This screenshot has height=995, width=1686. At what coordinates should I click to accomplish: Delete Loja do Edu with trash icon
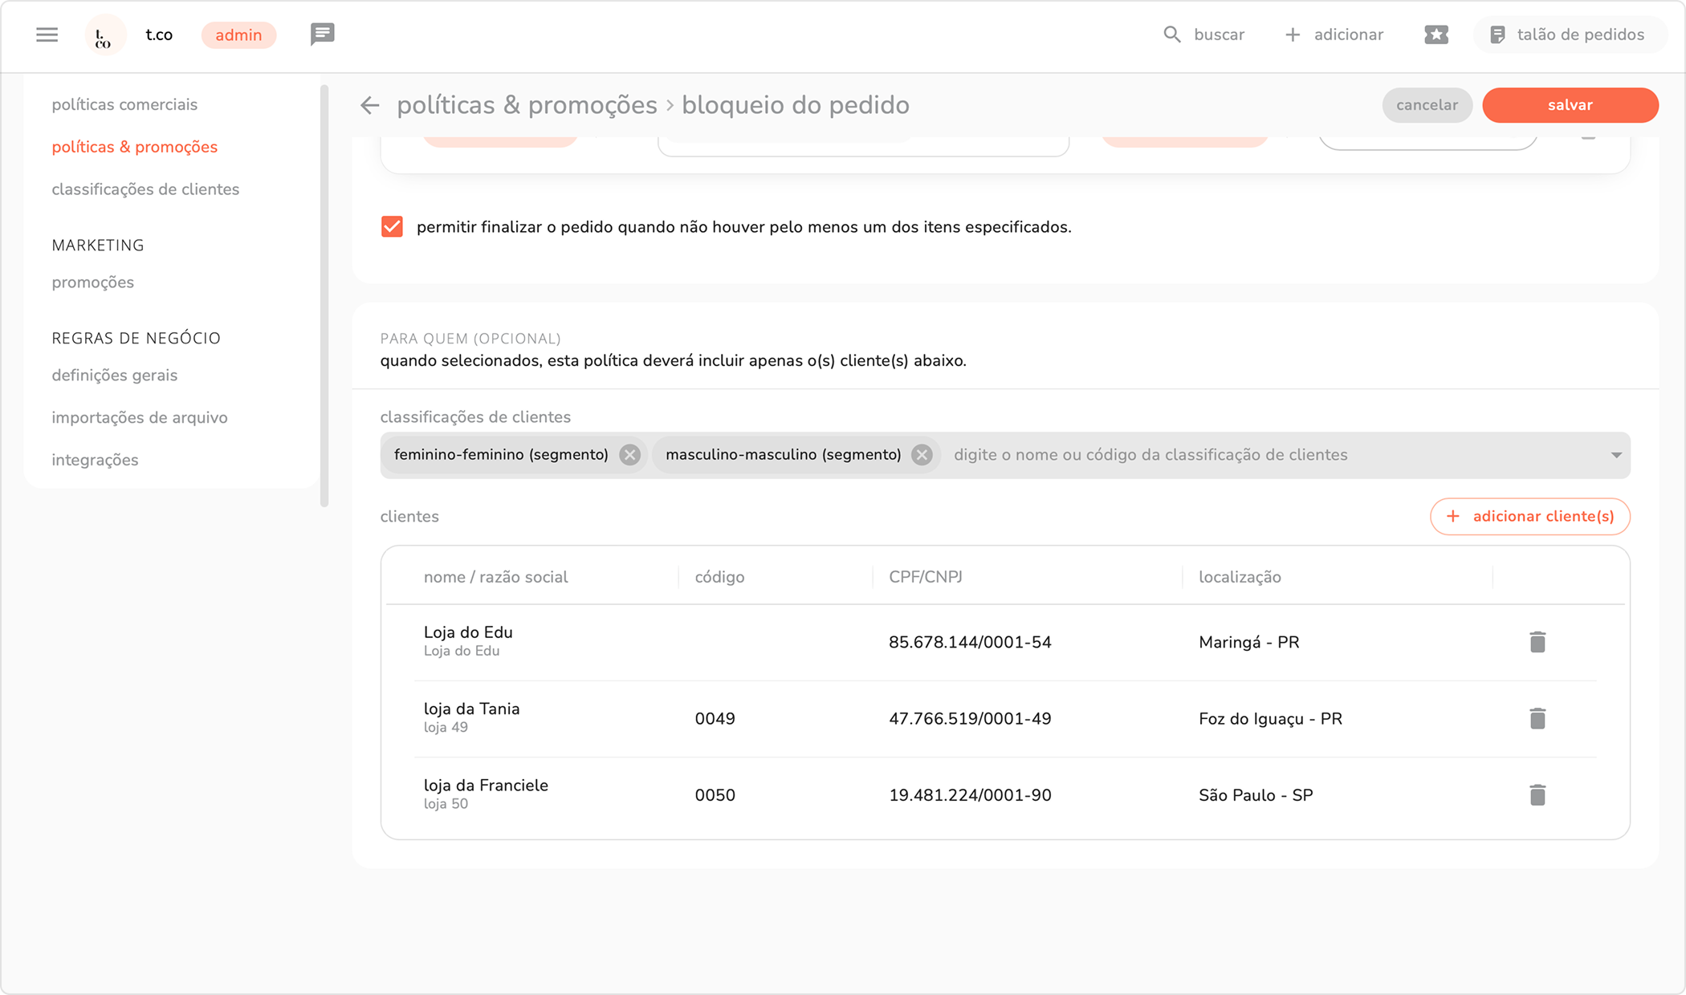[1537, 642]
